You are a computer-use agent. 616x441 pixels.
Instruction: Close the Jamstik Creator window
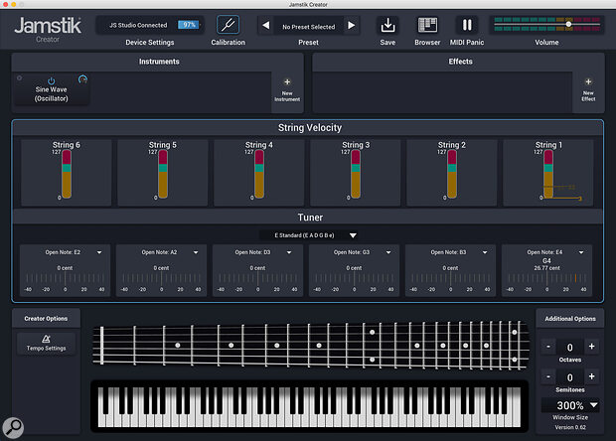6,4
